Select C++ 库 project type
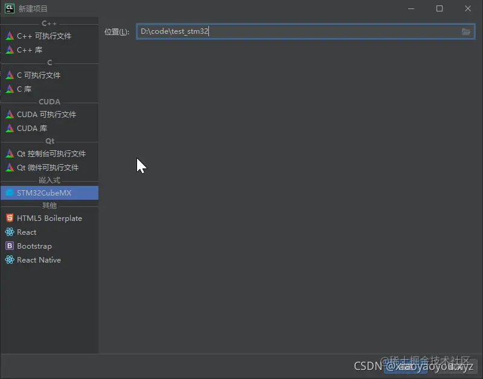This screenshot has height=379, width=483. tap(50, 49)
